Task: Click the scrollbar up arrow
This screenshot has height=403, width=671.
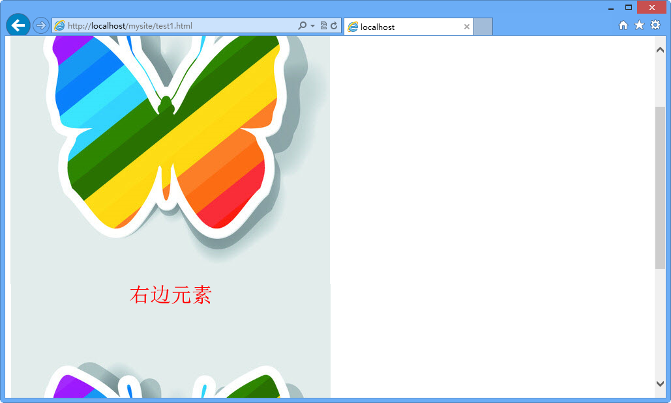Action: 660,49
